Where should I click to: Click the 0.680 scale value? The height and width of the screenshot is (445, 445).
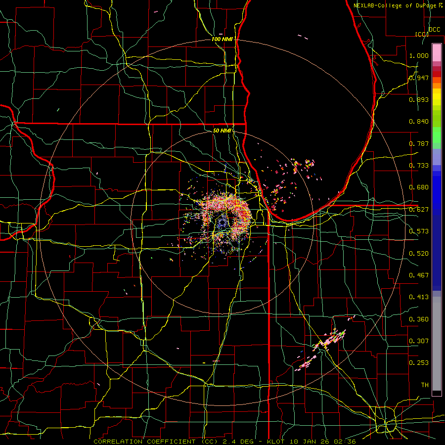(419, 187)
